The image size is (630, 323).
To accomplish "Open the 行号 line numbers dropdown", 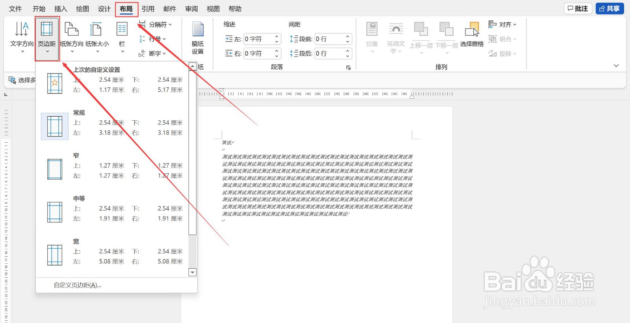I will [152, 39].
